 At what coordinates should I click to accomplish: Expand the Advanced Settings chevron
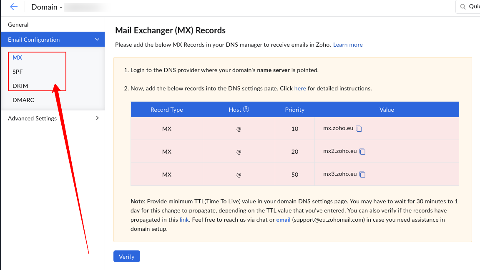point(97,118)
